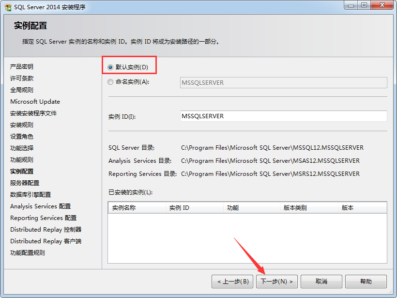Image resolution: width=397 pixels, height=298 pixels.
Task: Select Microsoft Update step
Action: click(35, 102)
